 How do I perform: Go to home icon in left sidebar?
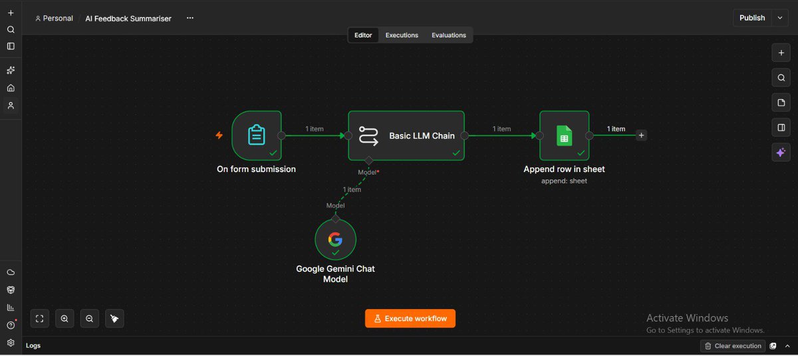11,88
